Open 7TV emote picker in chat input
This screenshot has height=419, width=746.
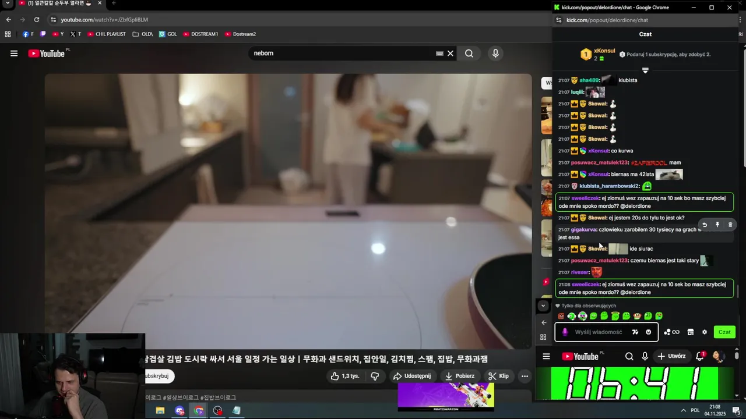635,332
